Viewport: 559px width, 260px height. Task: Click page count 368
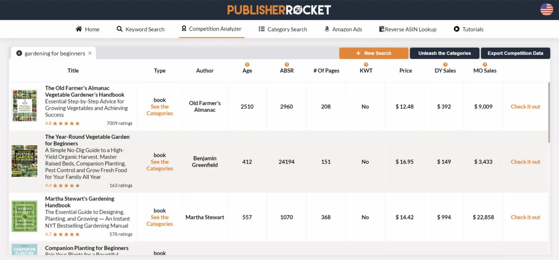[x=326, y=217]
